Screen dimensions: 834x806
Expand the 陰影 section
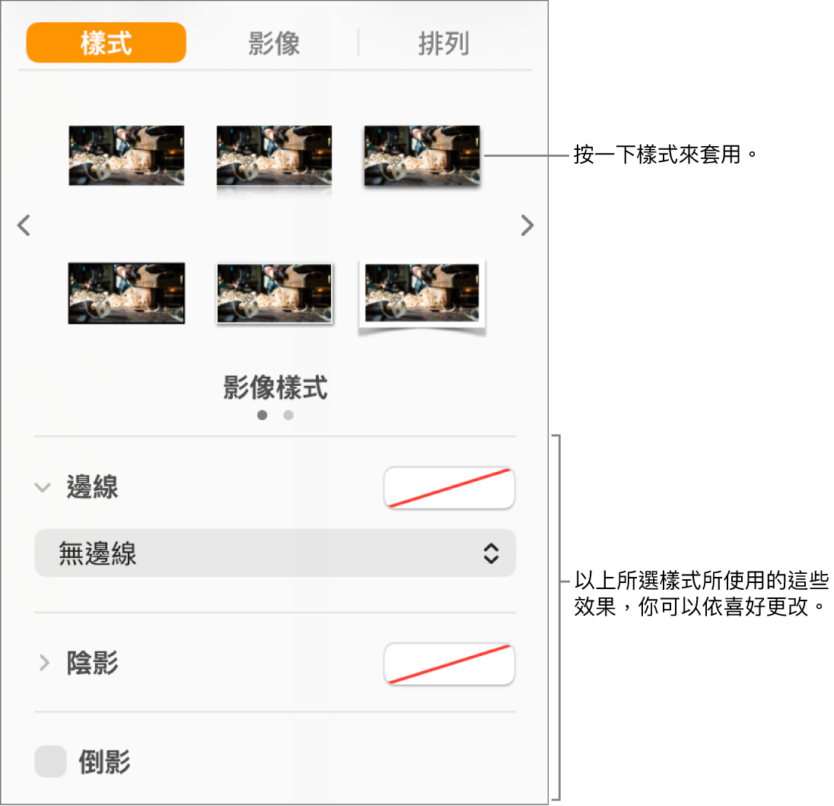44,663
